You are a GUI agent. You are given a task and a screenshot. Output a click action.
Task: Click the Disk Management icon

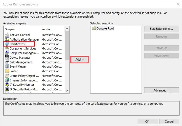pyautogui.click(x=7, y=62)
